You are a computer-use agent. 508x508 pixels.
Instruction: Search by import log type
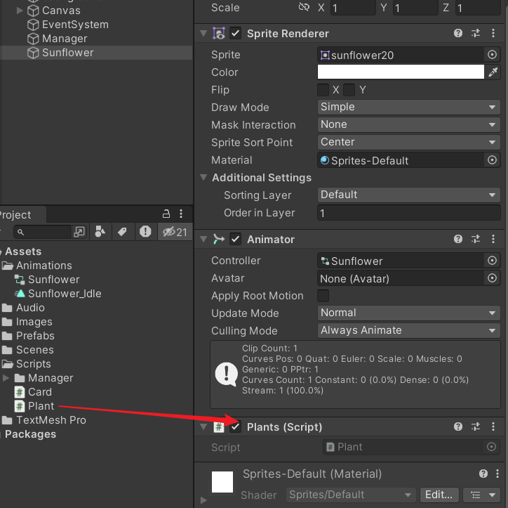145,232
